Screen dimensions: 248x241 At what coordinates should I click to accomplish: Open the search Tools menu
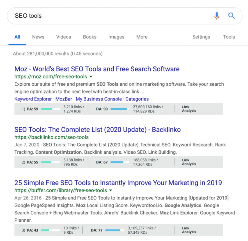pos(229,37)
